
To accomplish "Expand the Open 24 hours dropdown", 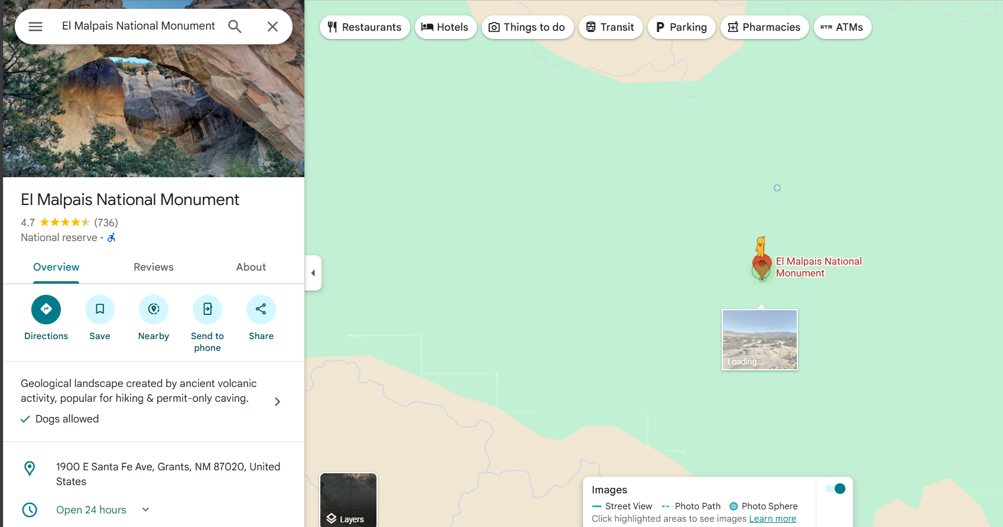I will pos(145,509).
